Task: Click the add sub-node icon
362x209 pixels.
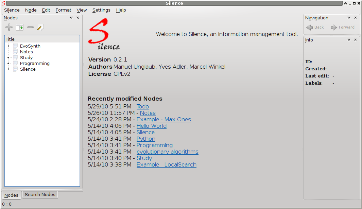Action: coord(20,27)
